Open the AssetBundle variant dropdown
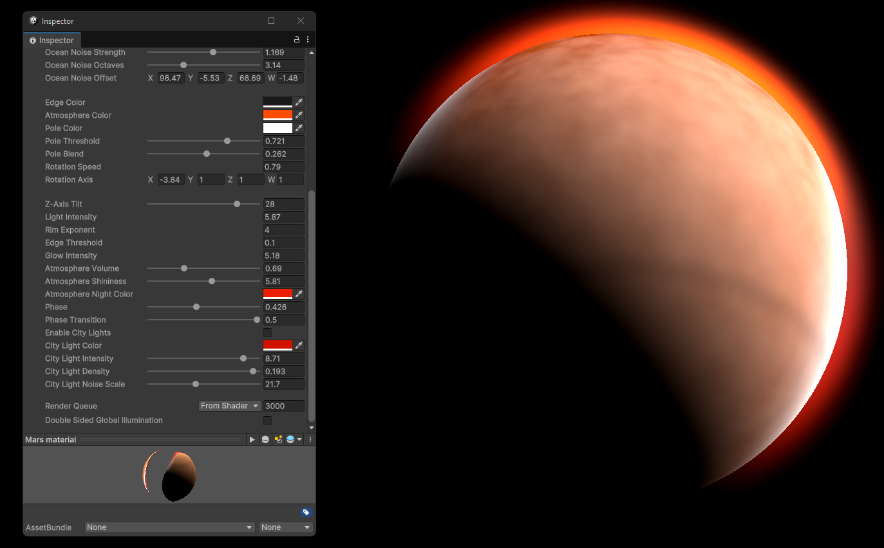 (x=286, y=527)
